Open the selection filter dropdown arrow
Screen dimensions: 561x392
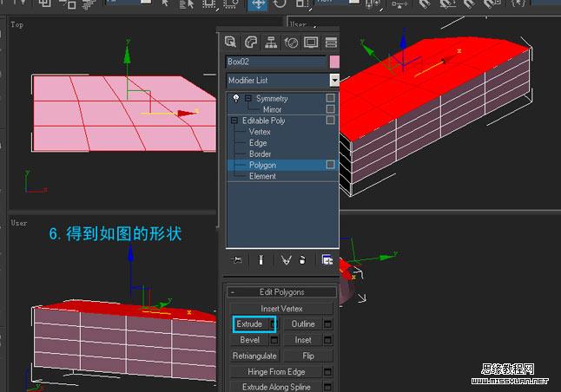pyautogui.click(x=146, y=2)
